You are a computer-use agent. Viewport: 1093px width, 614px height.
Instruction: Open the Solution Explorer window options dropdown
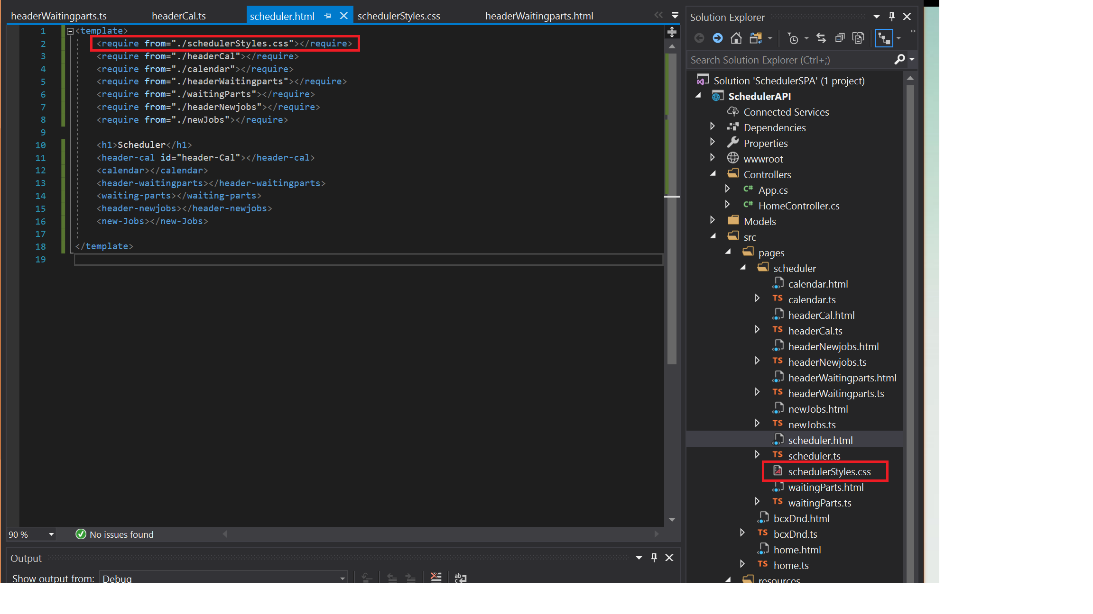coord(877,17)
